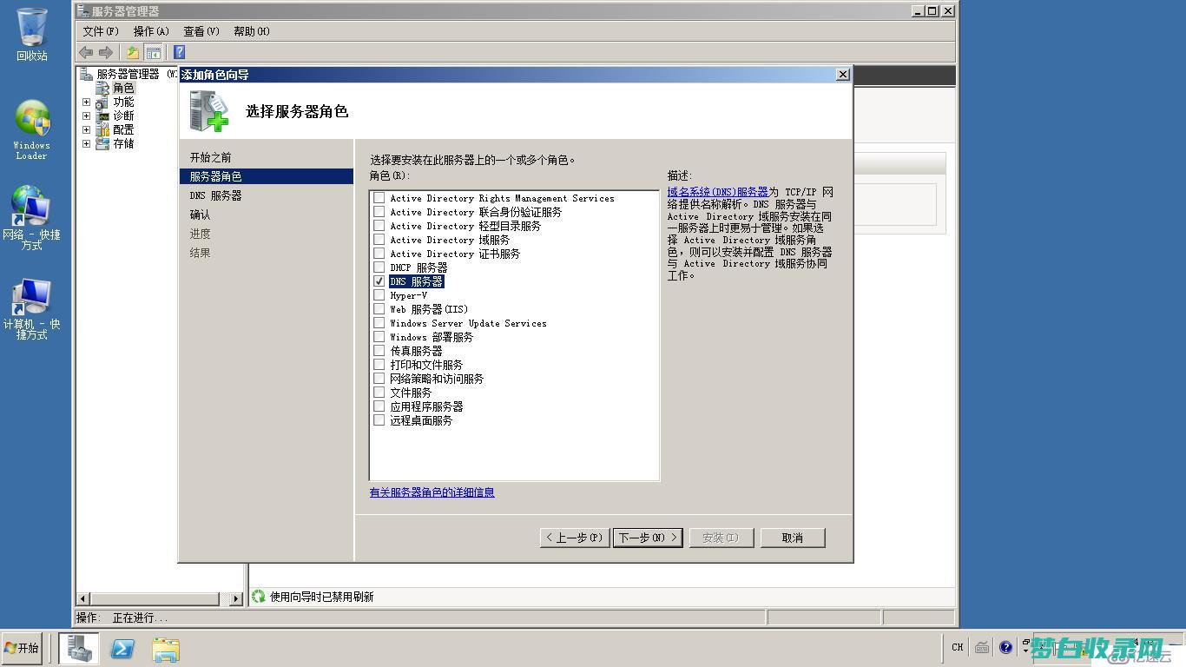This screenshot has width=1186, height=667.
Task: Click the 上一步(P) button
Action: coord(575,538)
